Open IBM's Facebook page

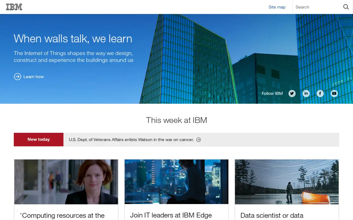pyautogui.click(x=320, y=94)
